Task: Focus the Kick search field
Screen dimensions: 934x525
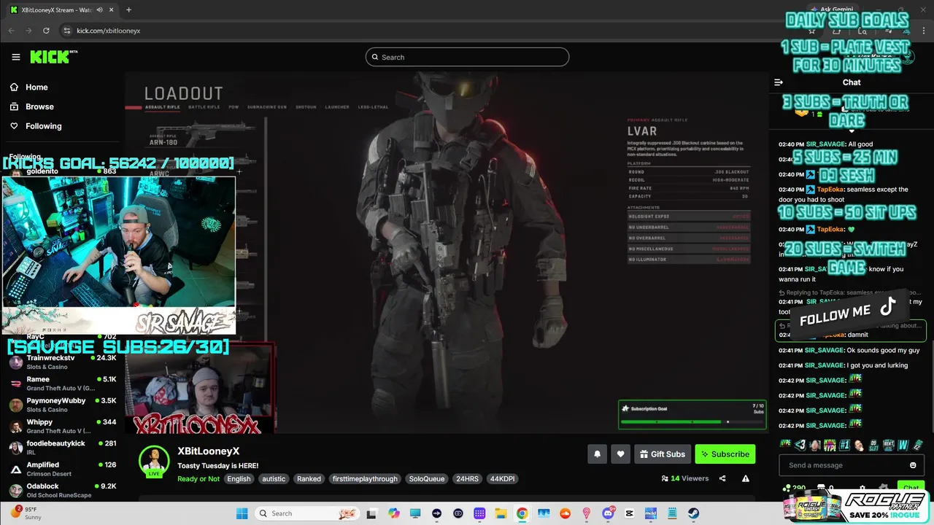Action: click(x=467, y=57)
